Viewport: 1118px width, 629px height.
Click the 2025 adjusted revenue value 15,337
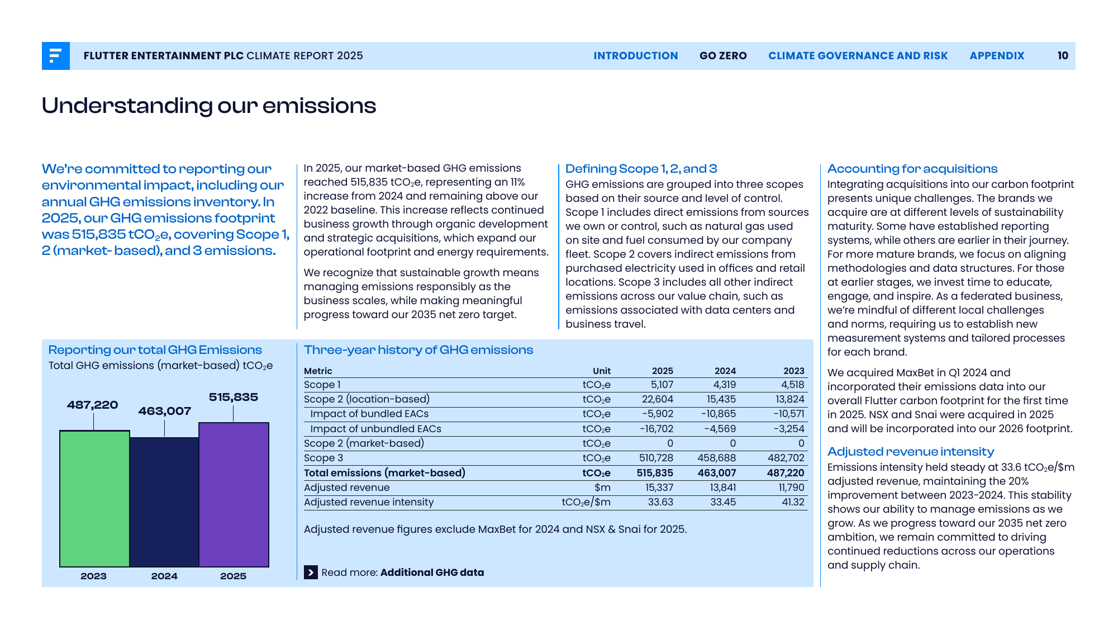[x=659, y=488]
